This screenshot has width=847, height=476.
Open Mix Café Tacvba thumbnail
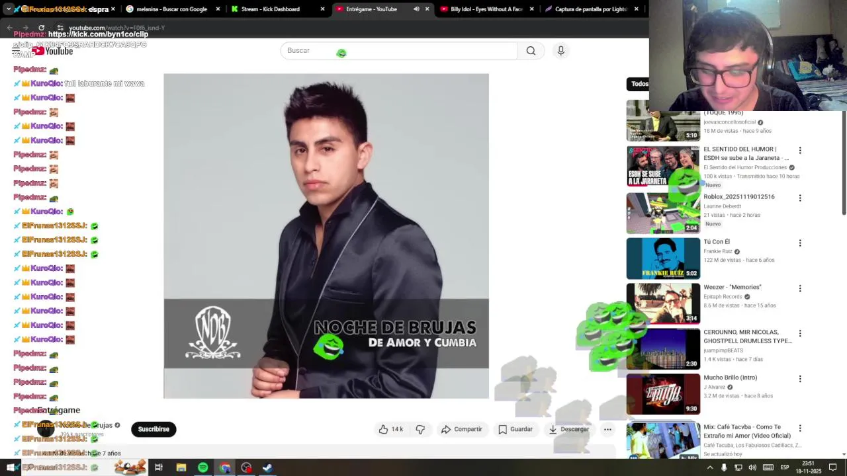tap(663, 441)
